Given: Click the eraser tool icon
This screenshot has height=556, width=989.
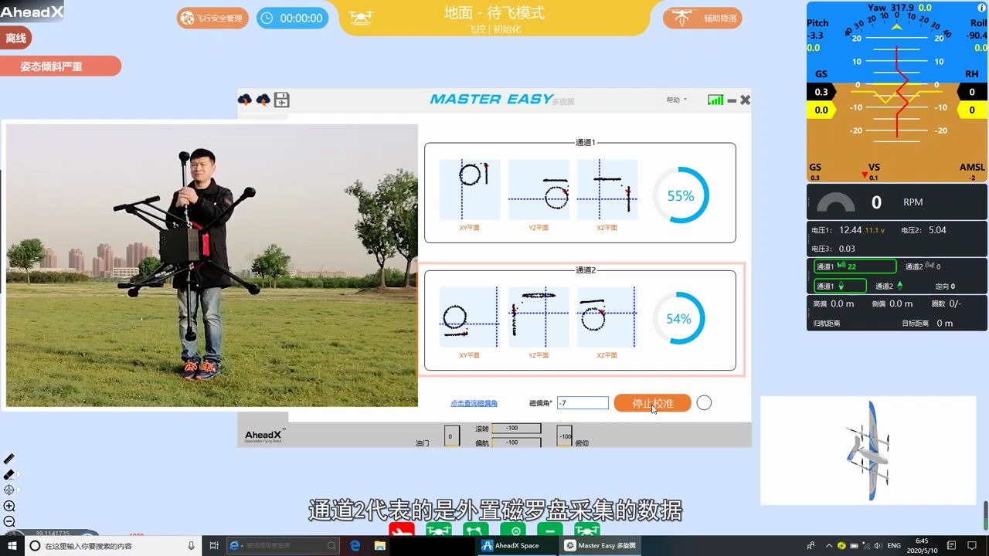Looking at the screenshot, I should point(9,474).
